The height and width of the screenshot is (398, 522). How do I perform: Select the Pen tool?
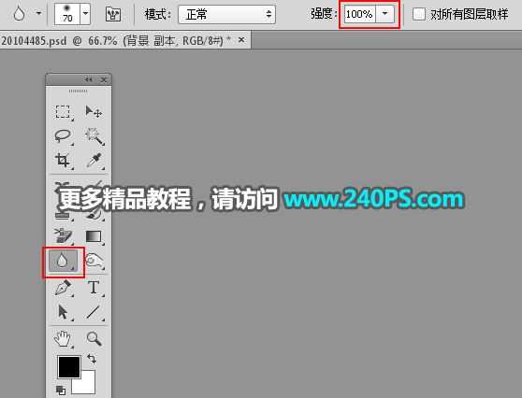click(63, 287)
